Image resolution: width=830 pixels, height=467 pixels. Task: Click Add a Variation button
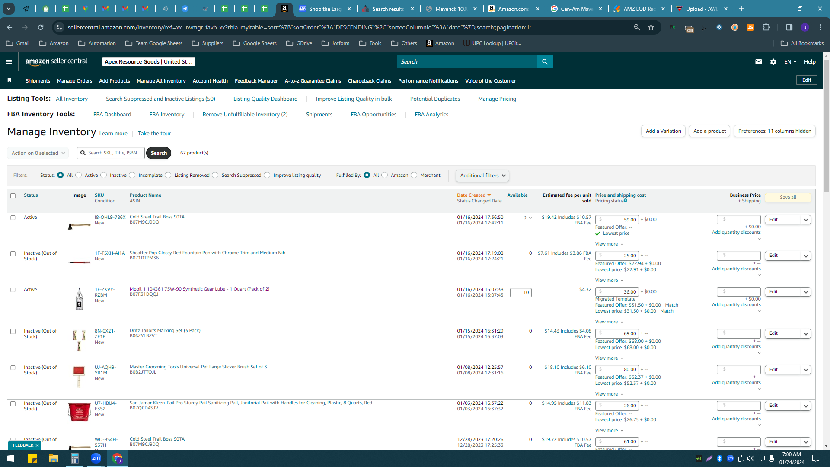click(663, 131)
